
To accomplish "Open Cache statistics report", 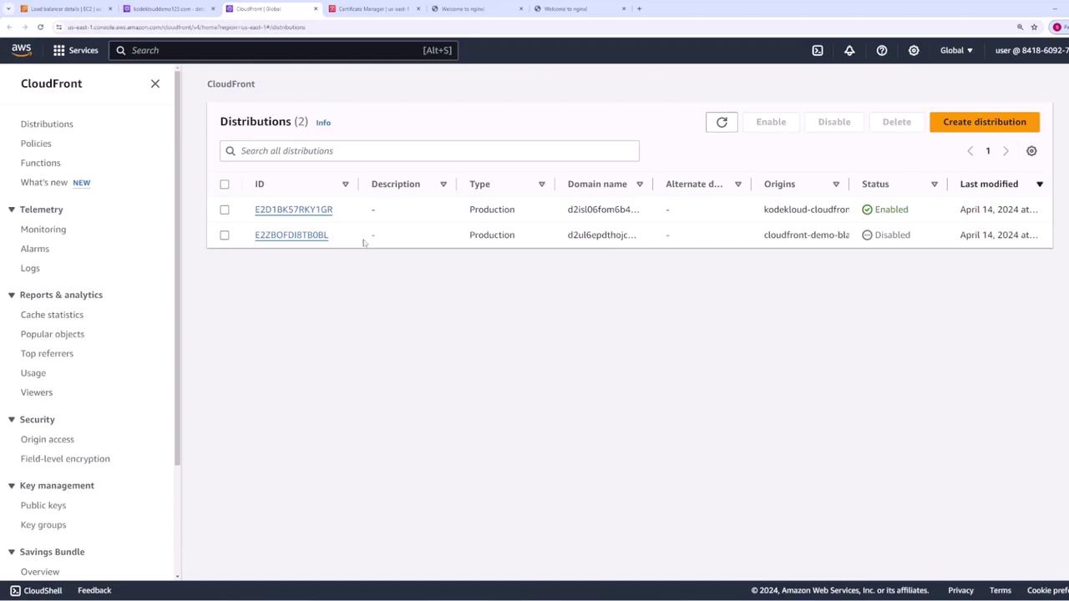I will point(52,315).
